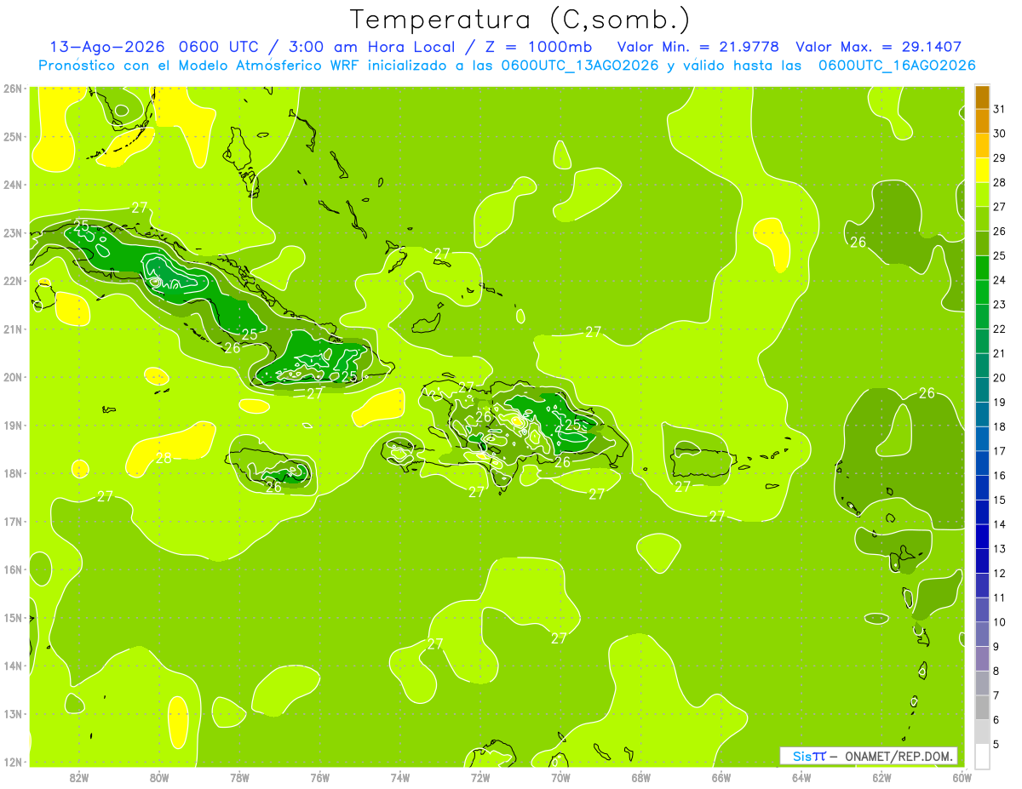Click the '70W' longitude axis label

coord(560,777)
